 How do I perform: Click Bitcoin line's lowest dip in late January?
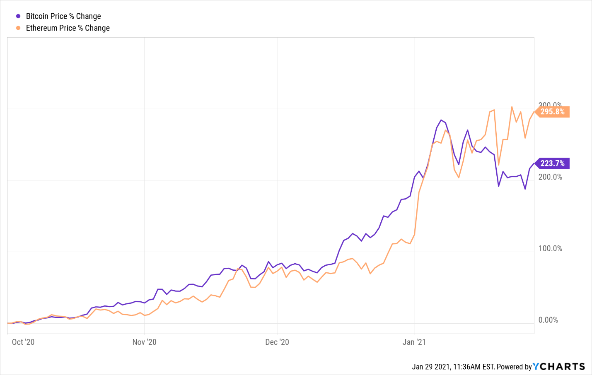point(525,189)
